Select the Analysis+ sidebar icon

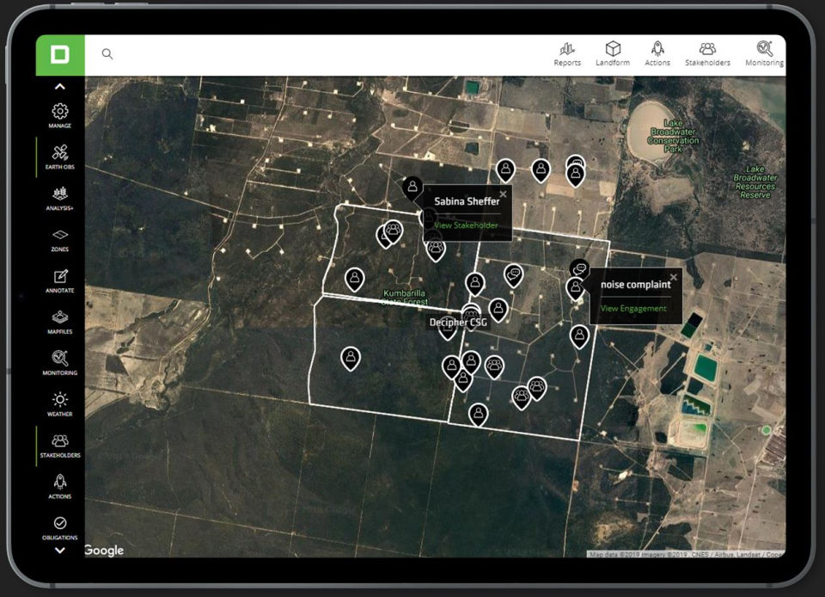pos(60,198)
